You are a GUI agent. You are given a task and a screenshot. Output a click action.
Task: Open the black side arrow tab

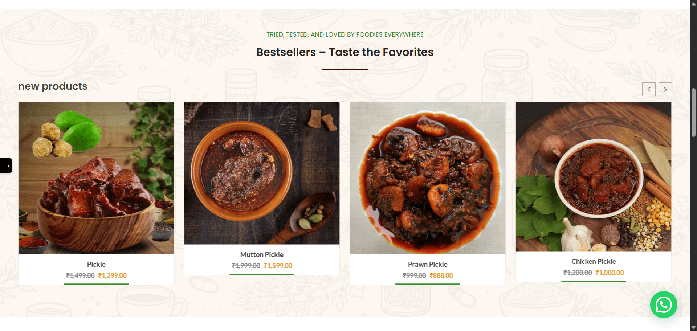[6, 165]
